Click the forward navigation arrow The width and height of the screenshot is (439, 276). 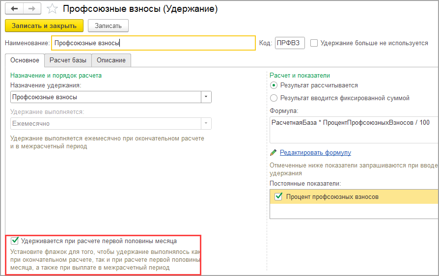coord(31,9)
